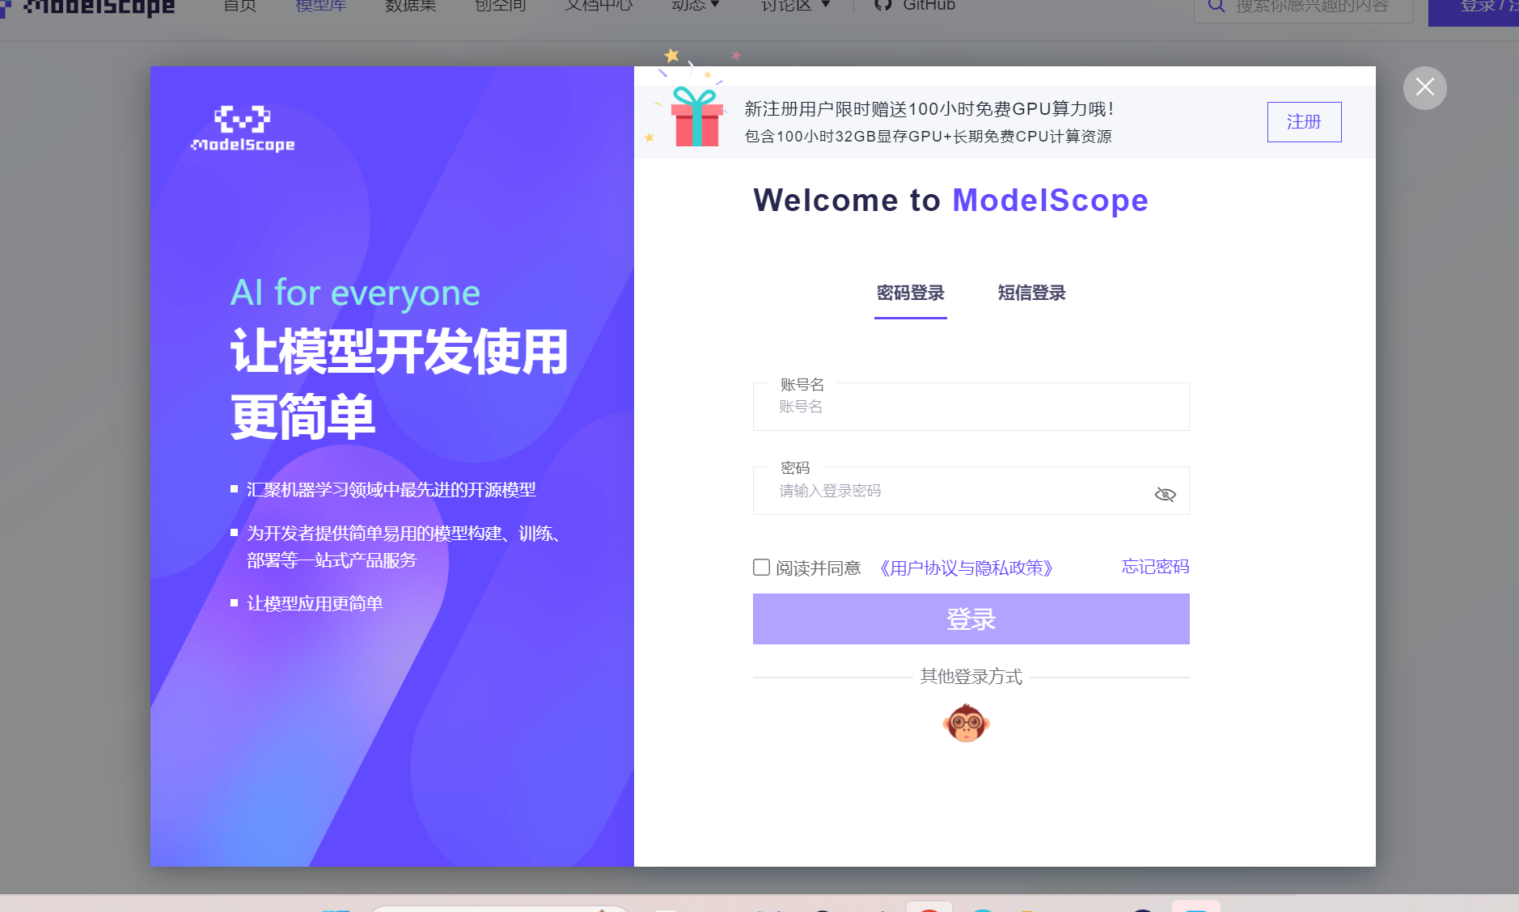The height and width of the screenshot is (912, 1519).
Task: Toggle password visibility eye icon
Action: (1165, 494)
